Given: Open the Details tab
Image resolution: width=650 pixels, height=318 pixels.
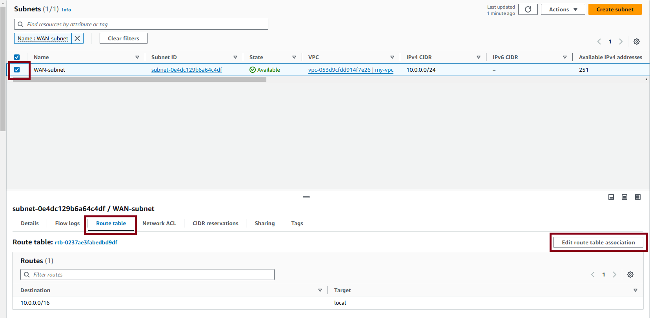Looking at the screenshot, I should tap(30, 223).
